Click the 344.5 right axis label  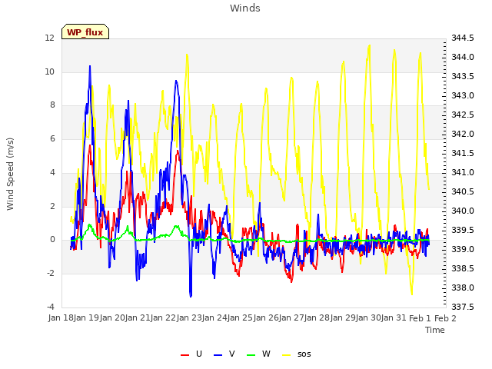[463, 38]
